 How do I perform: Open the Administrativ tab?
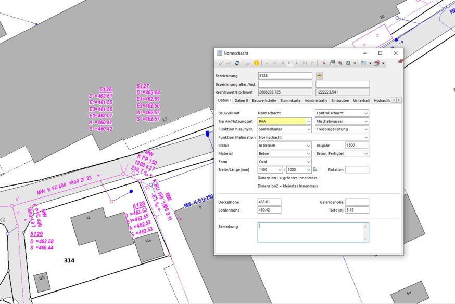315,100
